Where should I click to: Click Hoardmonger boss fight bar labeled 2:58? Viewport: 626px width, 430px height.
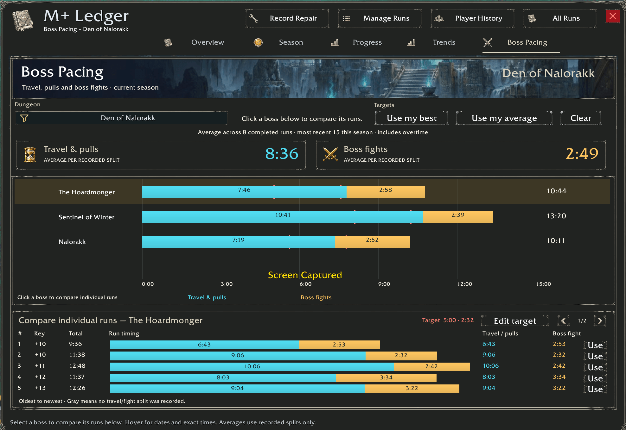[x=386, y=192]
